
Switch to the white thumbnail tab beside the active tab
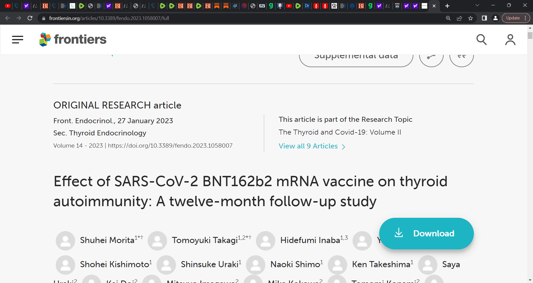click(424, 6)
